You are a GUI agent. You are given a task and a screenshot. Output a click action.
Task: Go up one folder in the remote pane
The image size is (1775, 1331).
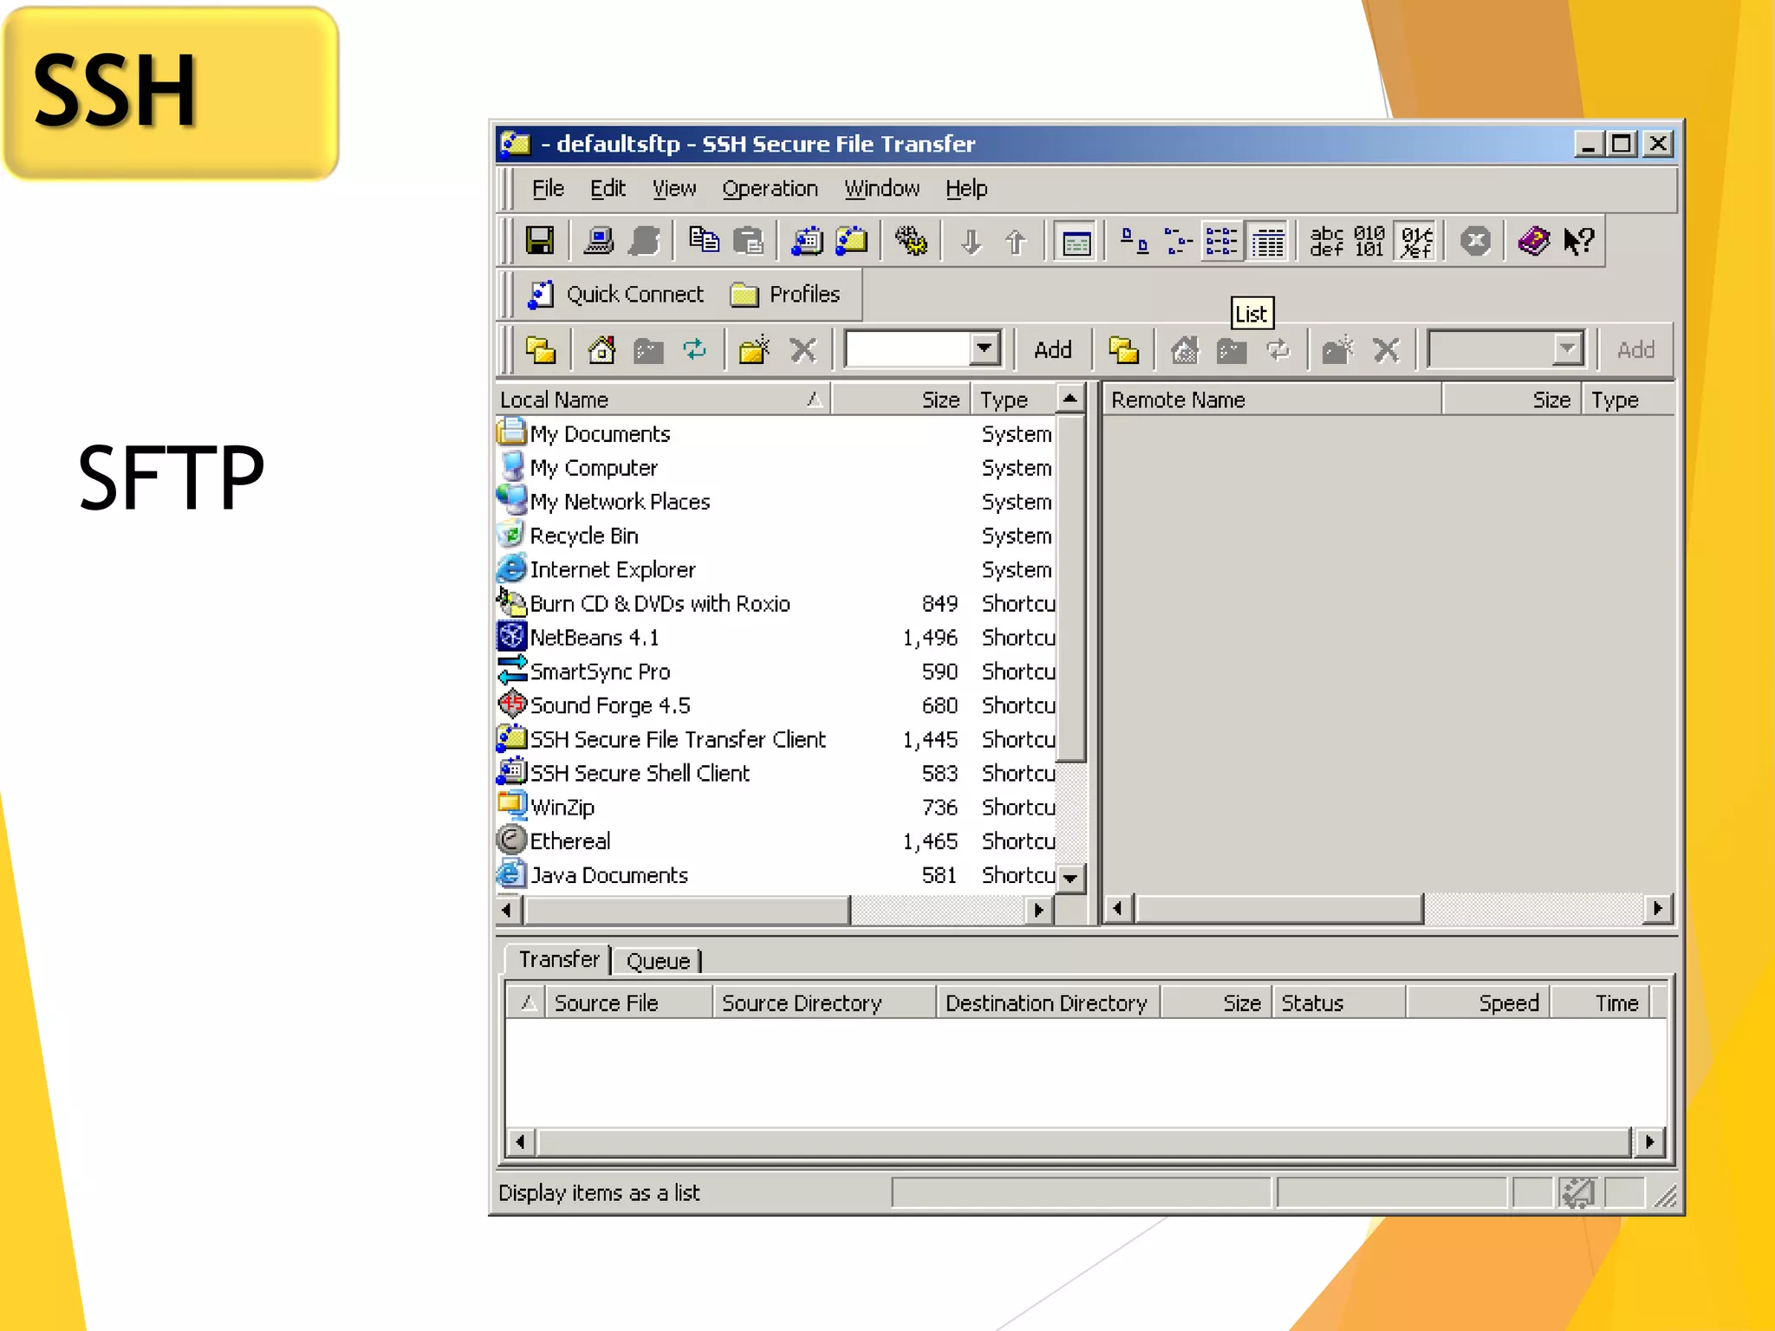1124,350
